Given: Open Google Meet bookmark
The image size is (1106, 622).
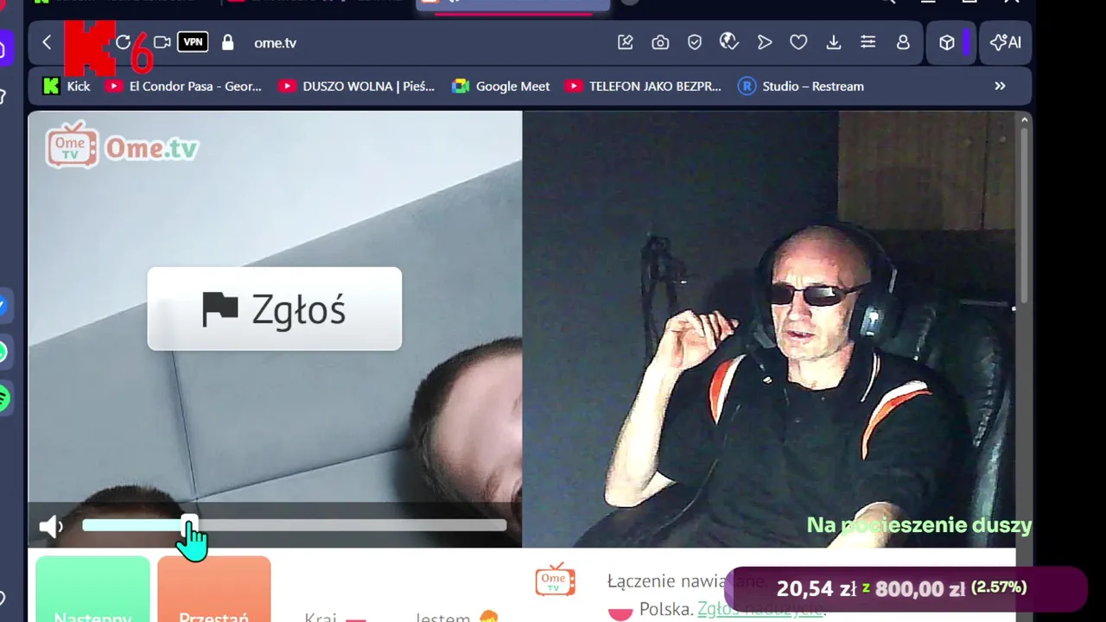Looking at the screenshot, I should pos(501,86).
